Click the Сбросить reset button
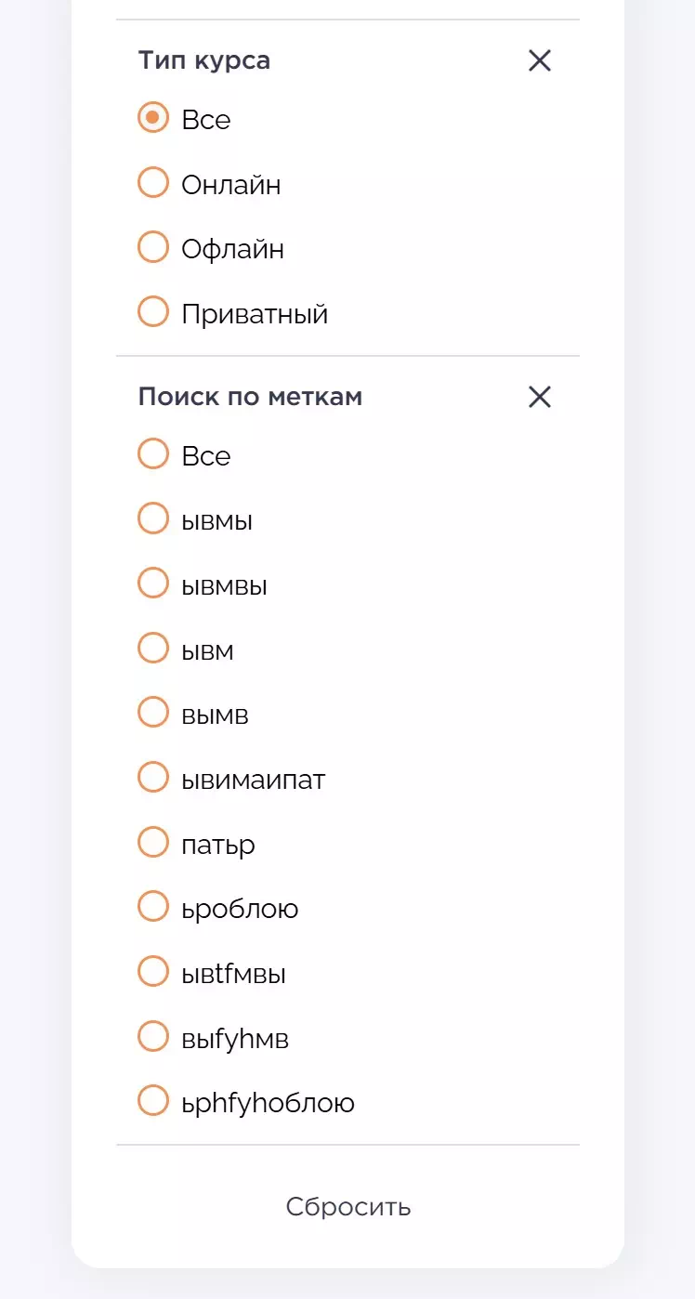Image resolution: width=695 pixels, height=1299 pixels. point(348,1207)
